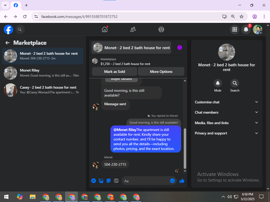Expand Customise chat section
Viewport: 270px width, 202px height.
(226, 102)
